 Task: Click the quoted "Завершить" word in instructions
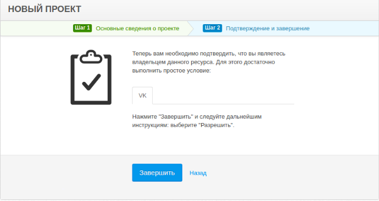click(176, 116)
